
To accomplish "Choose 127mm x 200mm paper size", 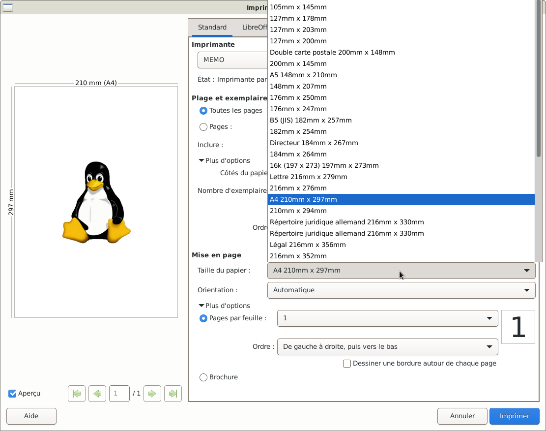I will click(x=401, y=41).
